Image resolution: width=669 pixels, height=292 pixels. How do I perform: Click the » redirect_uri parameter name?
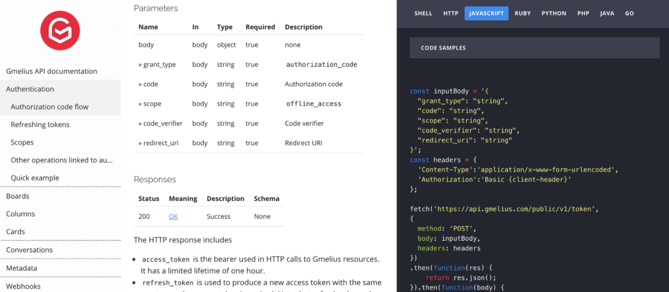point(158,143)
